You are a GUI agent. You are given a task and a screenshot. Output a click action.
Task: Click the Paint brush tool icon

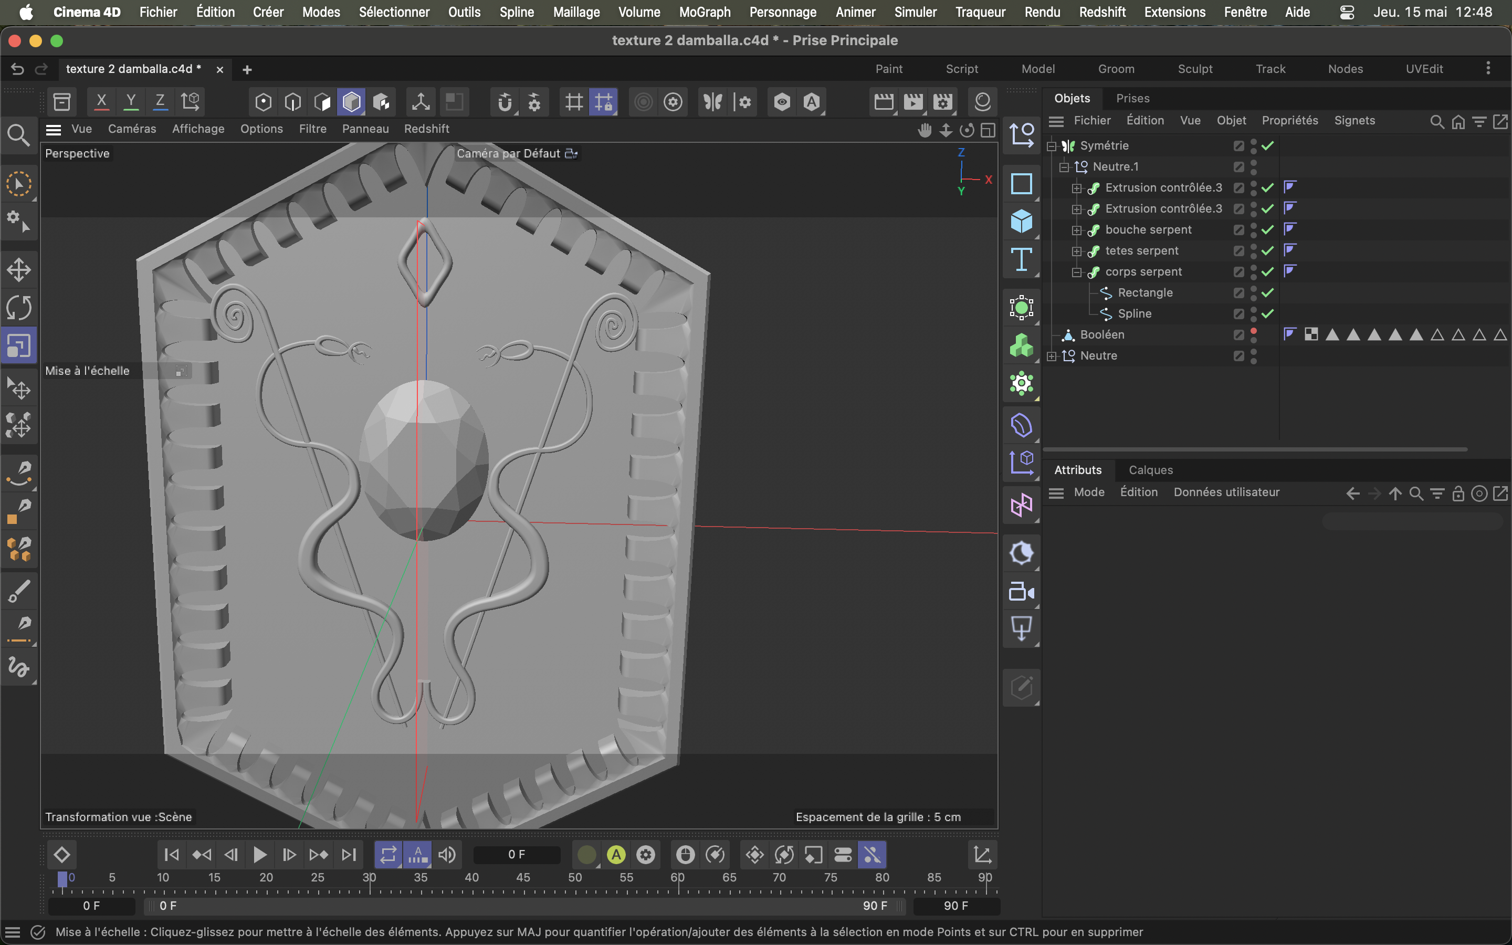click(x=19, y=591)
